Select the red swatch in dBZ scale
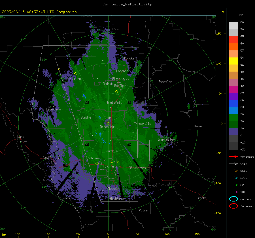The image size is (255, 238). coord(233,40)
